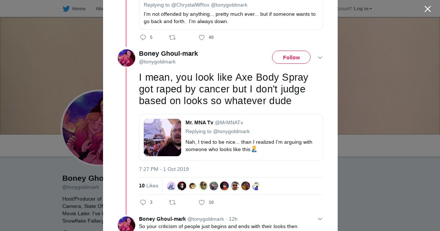Open Mr. MNA Tv quoted tweet photo
The width and height of the screenshot is (440, 231).
pyautogui.click(x=162, y=137)
